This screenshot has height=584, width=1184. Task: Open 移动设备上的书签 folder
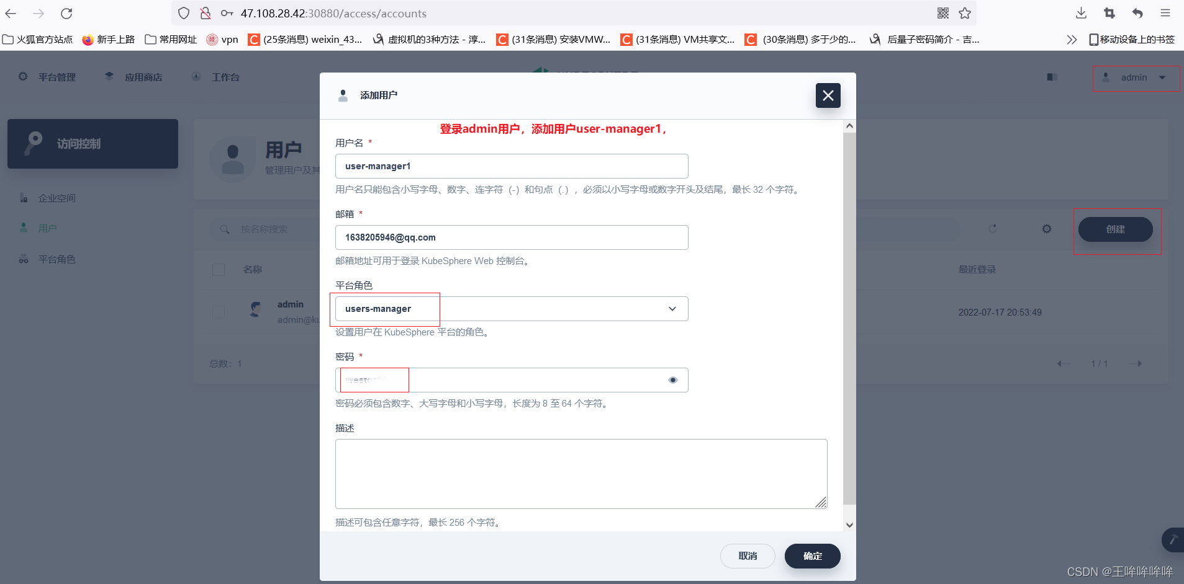coord(1132,40)
